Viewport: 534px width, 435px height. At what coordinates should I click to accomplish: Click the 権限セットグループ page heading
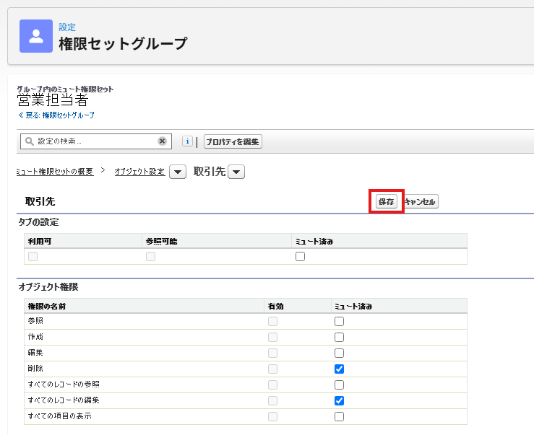pyautogui.click(x=123, y=43)
